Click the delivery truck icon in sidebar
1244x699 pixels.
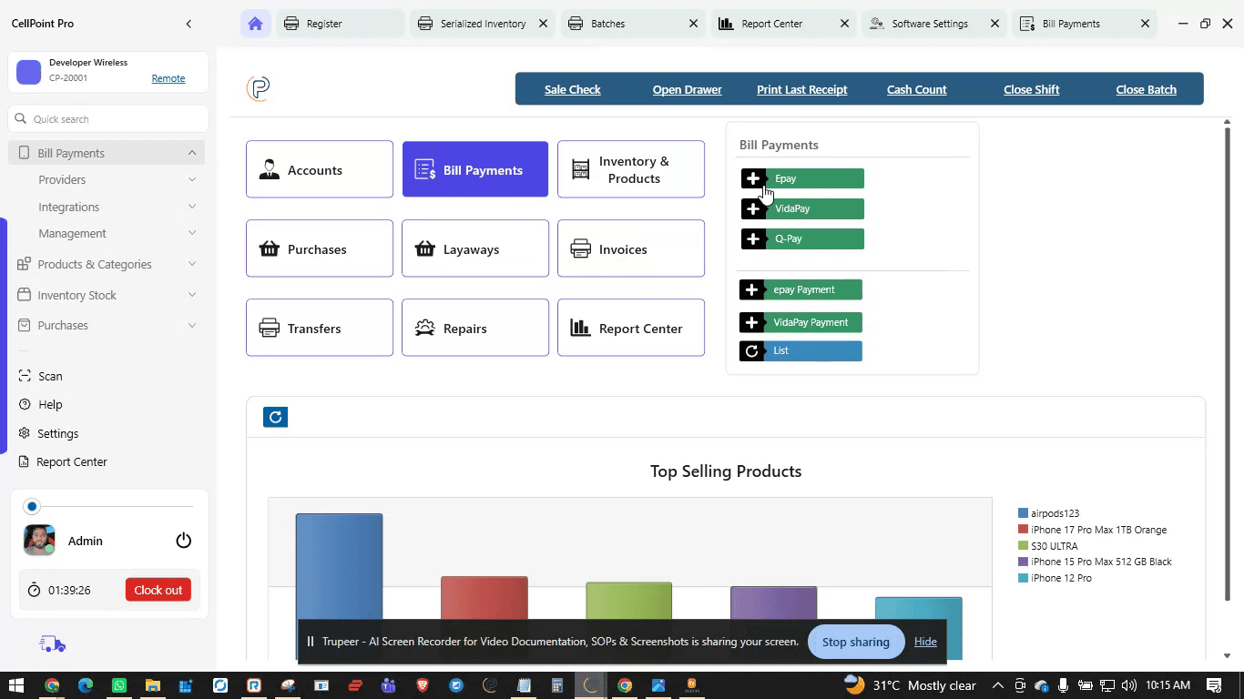coord(53,644)
